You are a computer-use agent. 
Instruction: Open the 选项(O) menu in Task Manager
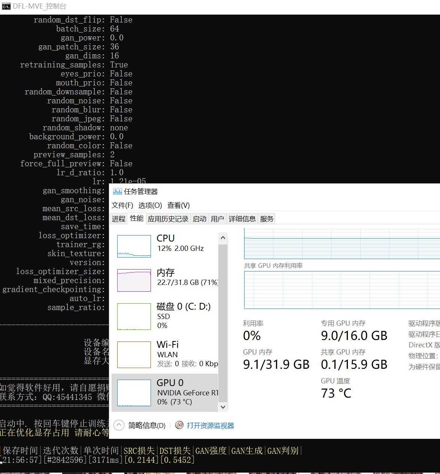[150, 205]
